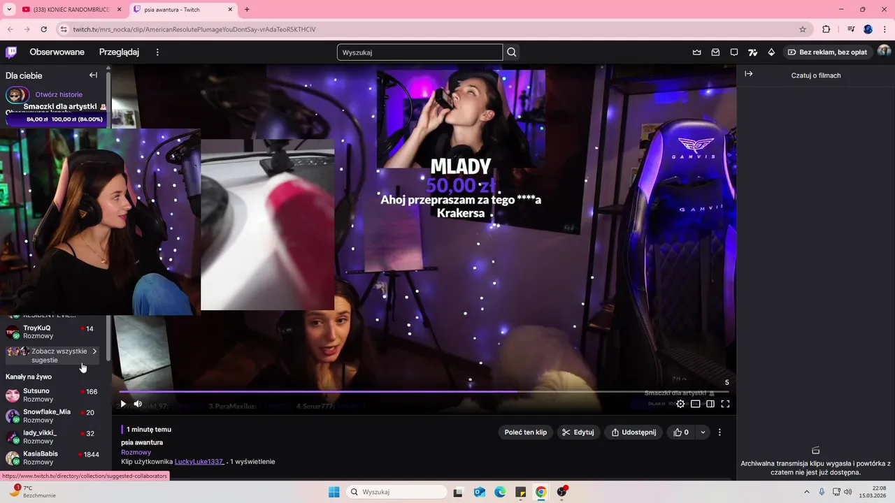Click the Udostępnij share button
Viewport: 895px width, 503px height.
point(633,432)
